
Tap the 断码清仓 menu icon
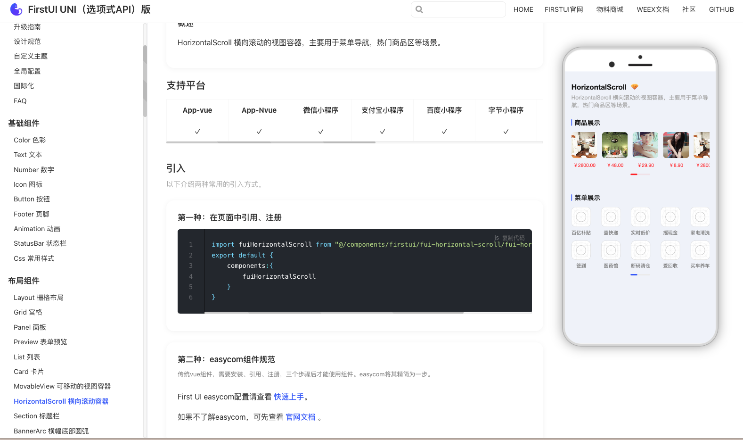[640, 250]
